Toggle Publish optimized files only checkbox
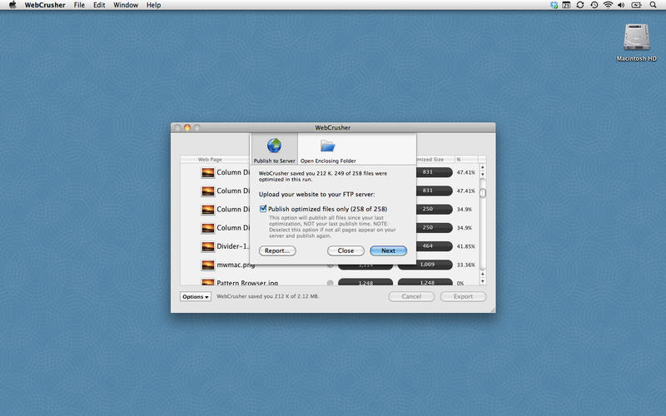Viewport: 666px width, 416px height. (x=263, y=209)
